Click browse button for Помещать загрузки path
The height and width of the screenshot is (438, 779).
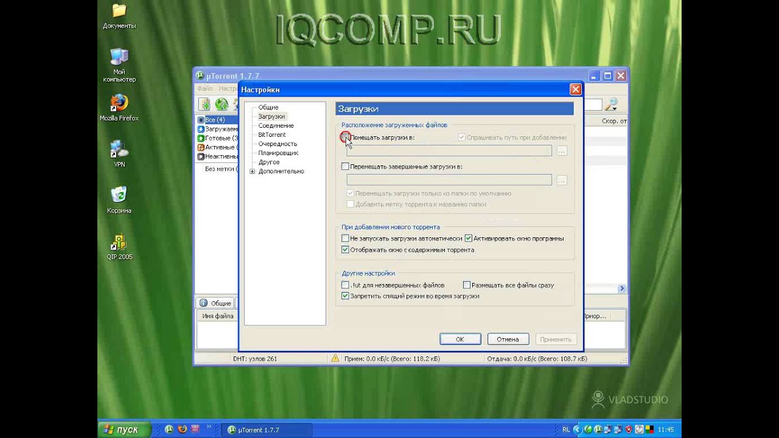(x=562, y=151)
